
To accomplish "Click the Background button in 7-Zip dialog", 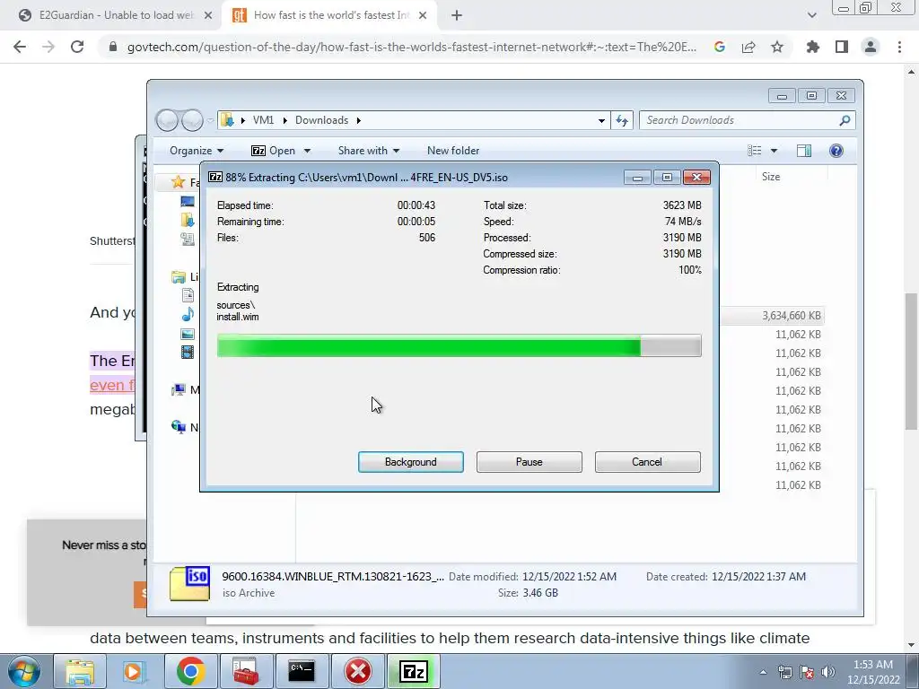I will pos(410,462).
